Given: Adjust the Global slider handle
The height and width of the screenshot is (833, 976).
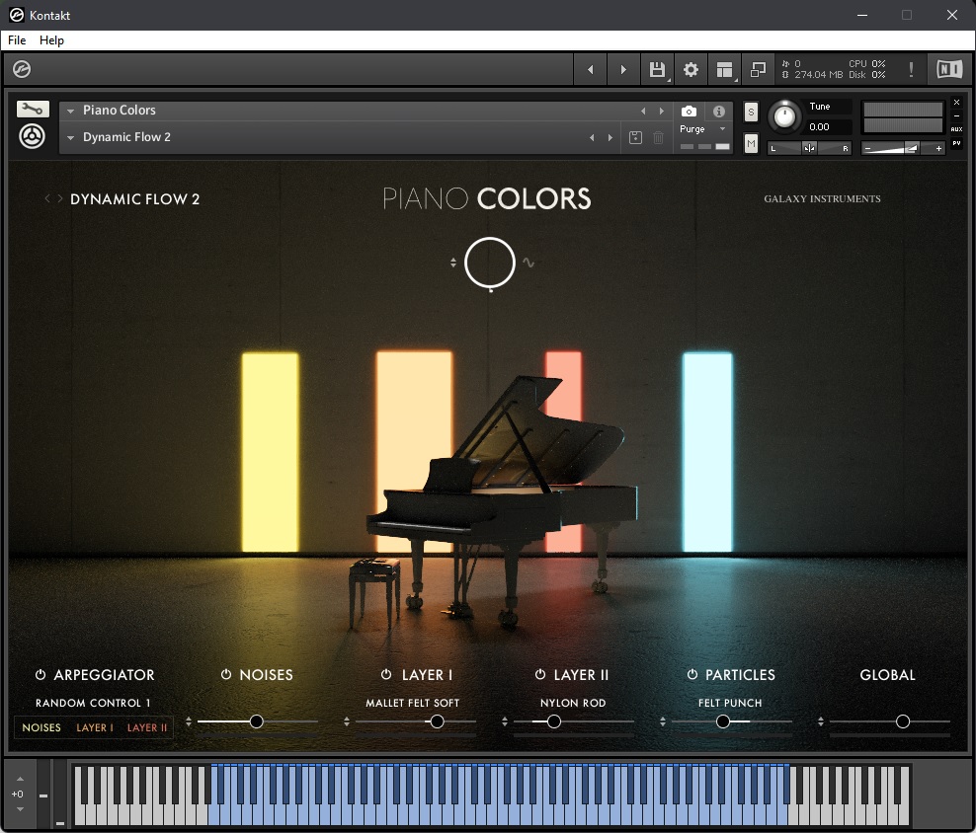Looking at the screenshot, I should pos(902,721).
